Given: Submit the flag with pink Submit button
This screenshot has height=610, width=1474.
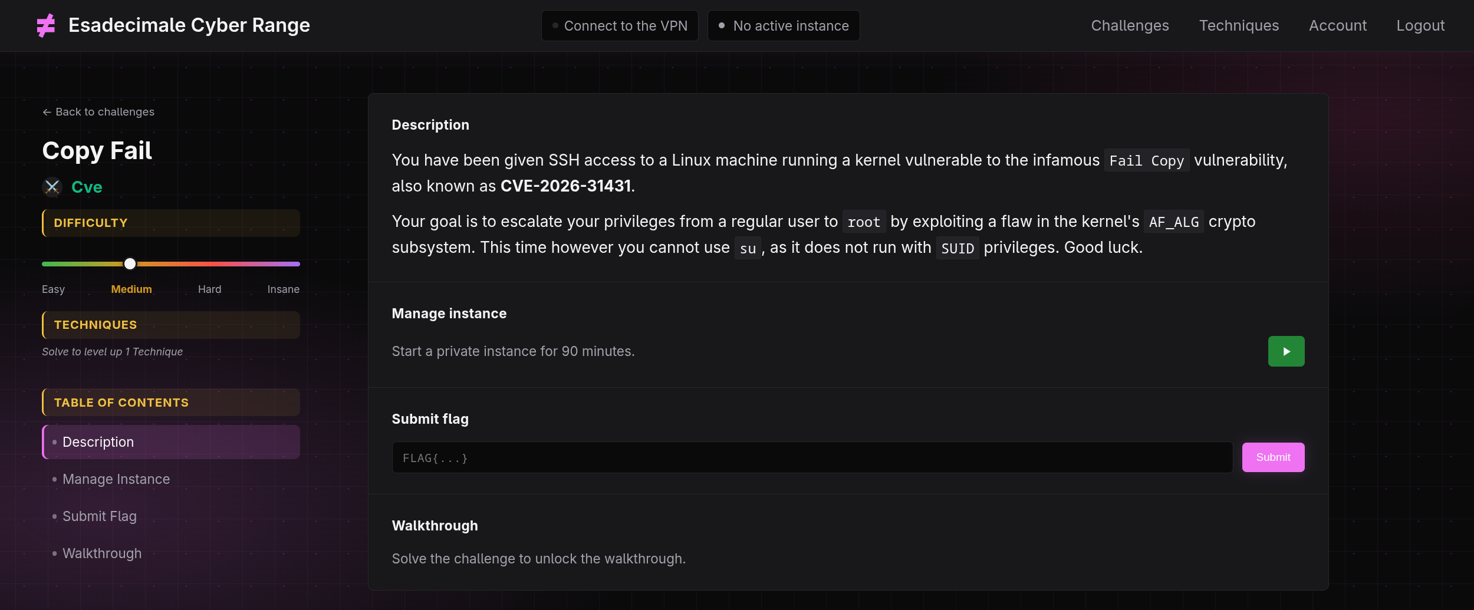Looking at the screenshot, I should (1273, 457).
